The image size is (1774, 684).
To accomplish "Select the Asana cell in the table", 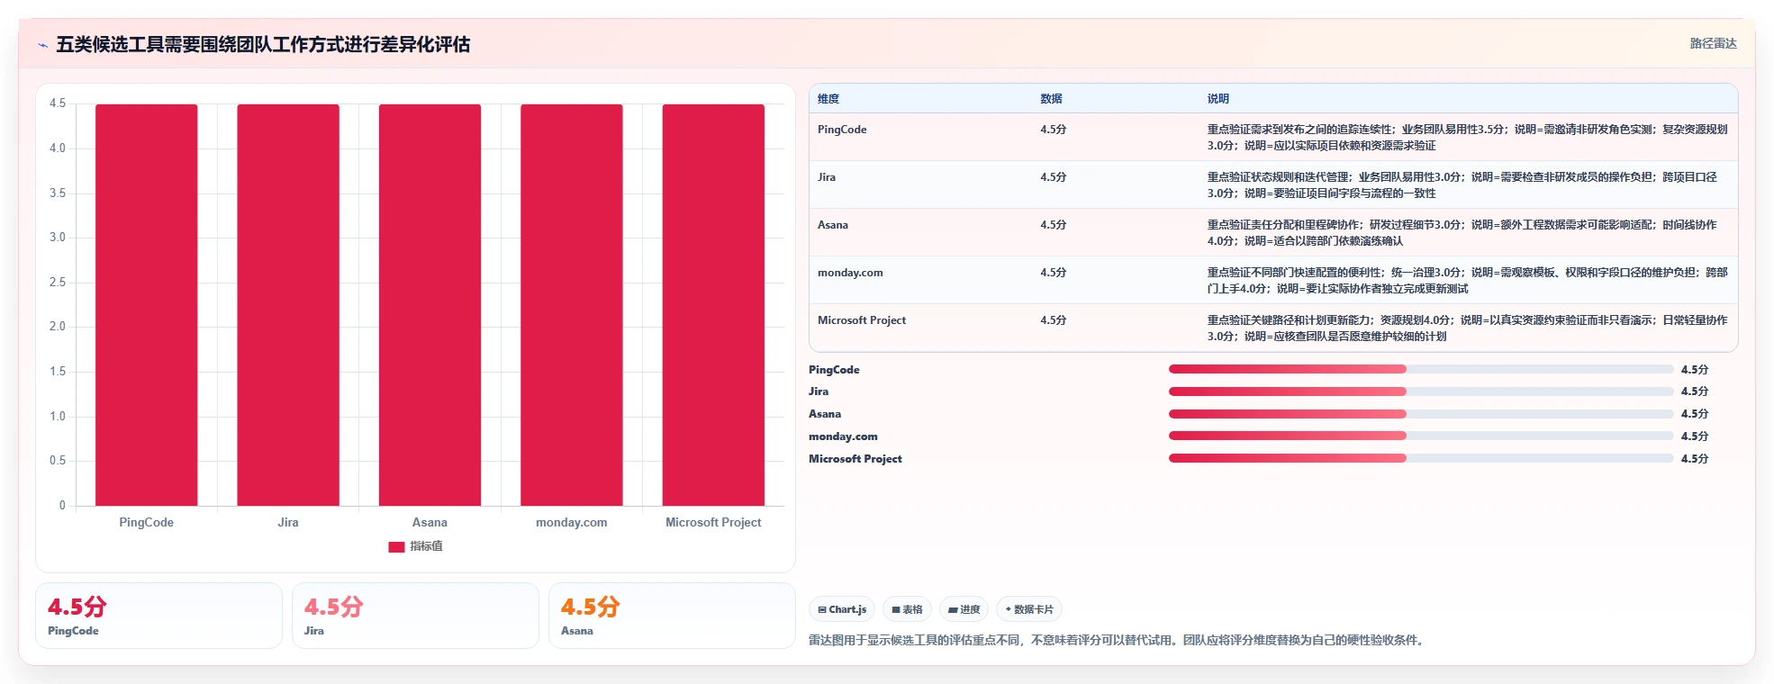I will point(833,225).
